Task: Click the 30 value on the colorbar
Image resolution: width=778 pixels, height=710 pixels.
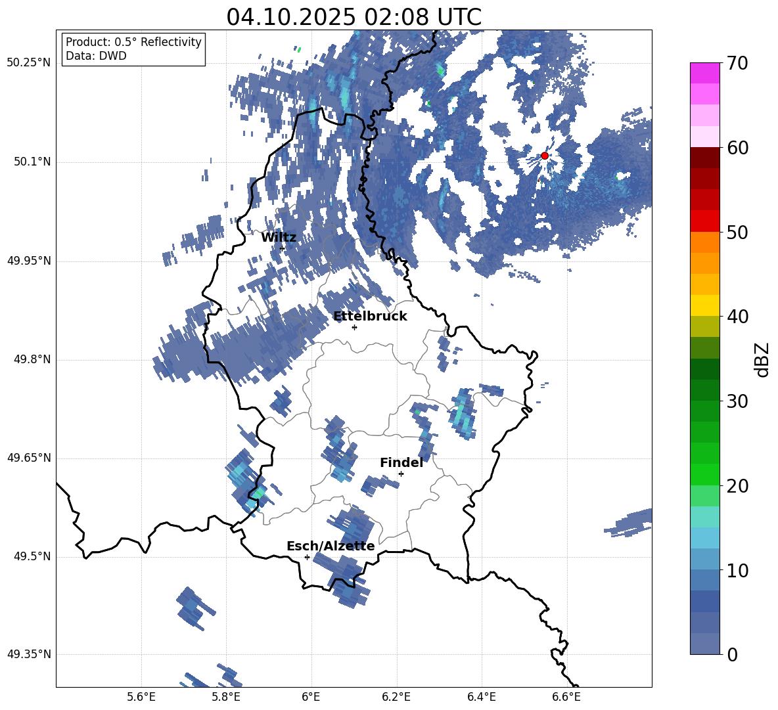Action: 737,401
